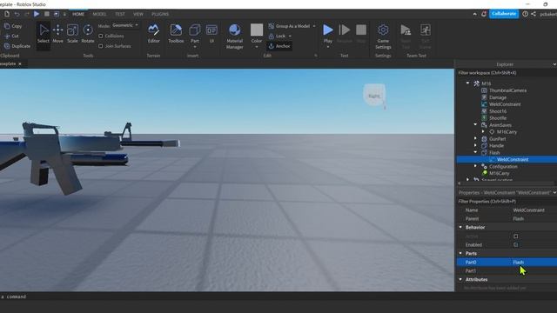Click the Team Test icon
This screenshot has height=313, width=557.
pos(406,37)
